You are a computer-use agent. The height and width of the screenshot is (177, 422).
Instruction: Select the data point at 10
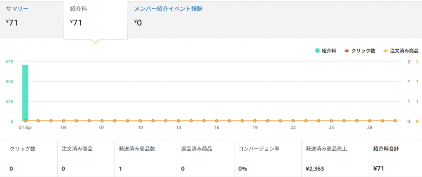tap(140, 121)
